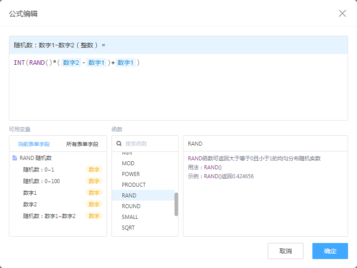Switch to 当前表单字段 tab
The image size is (357, 268).
tap(33, 144)
